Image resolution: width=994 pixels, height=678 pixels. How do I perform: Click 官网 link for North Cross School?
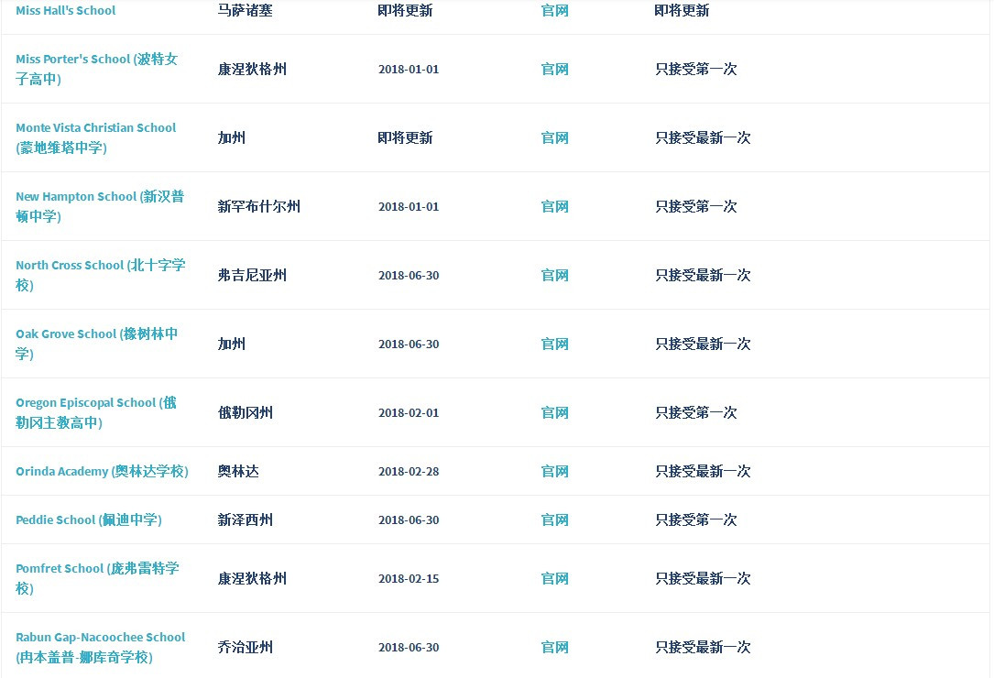coord(554,275)
